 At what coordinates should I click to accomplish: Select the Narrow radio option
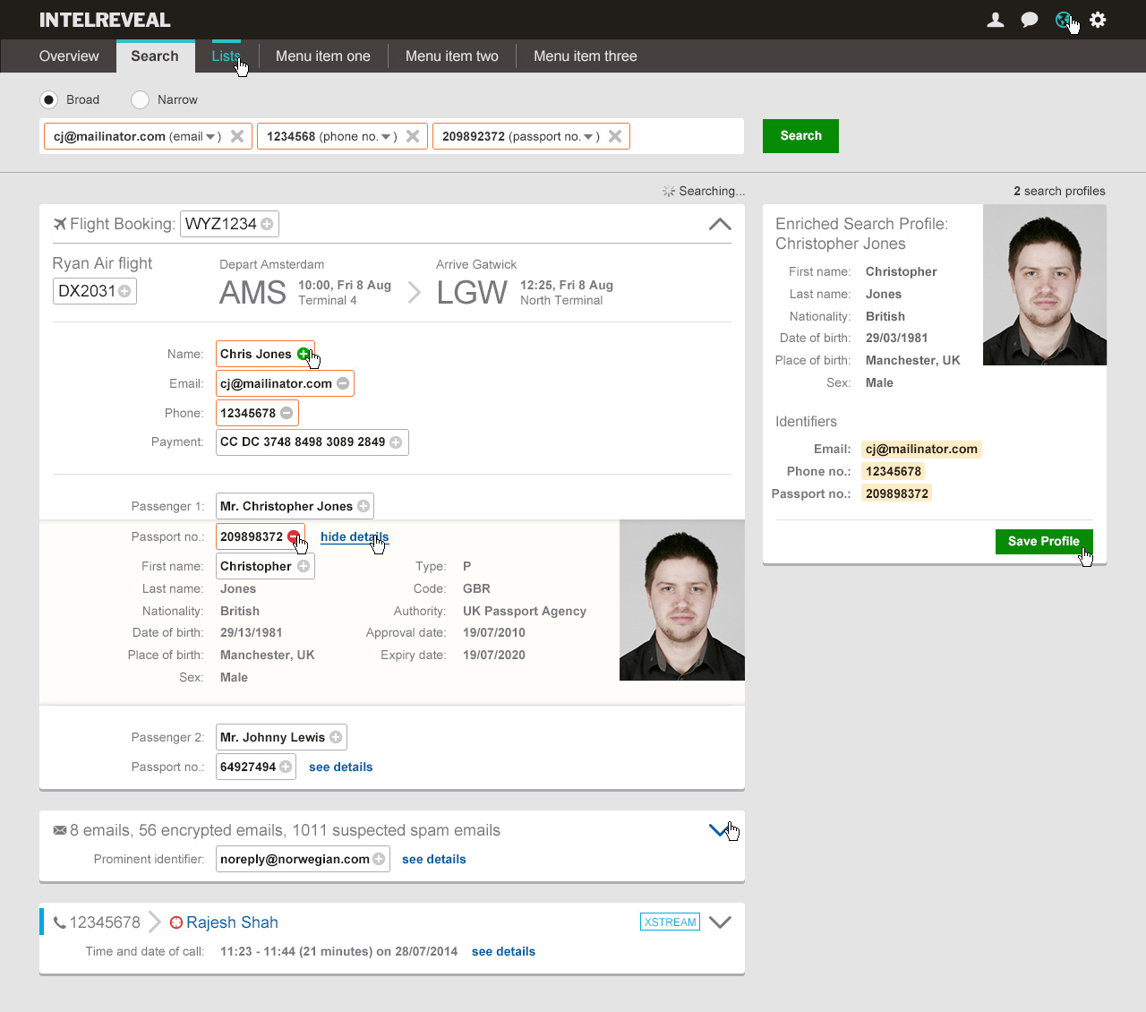tap(140, 99)
